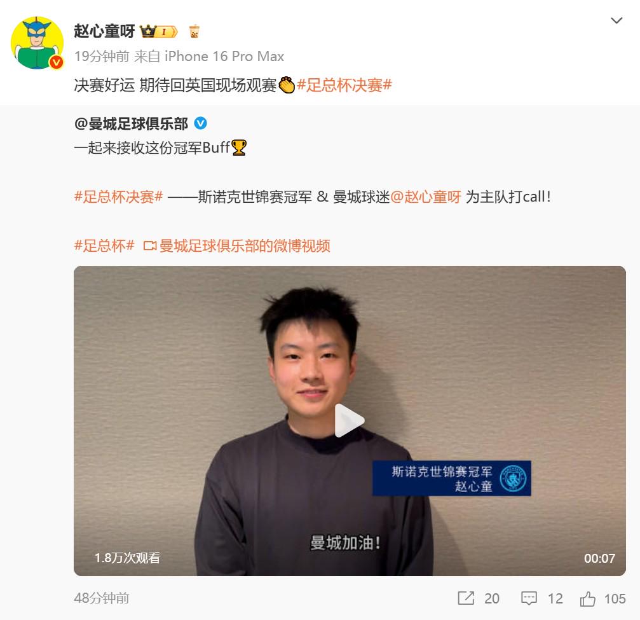The height and width of the screenshot is (620, 640).
Task: Click the crown membership level badge
Action: point(158,31)
